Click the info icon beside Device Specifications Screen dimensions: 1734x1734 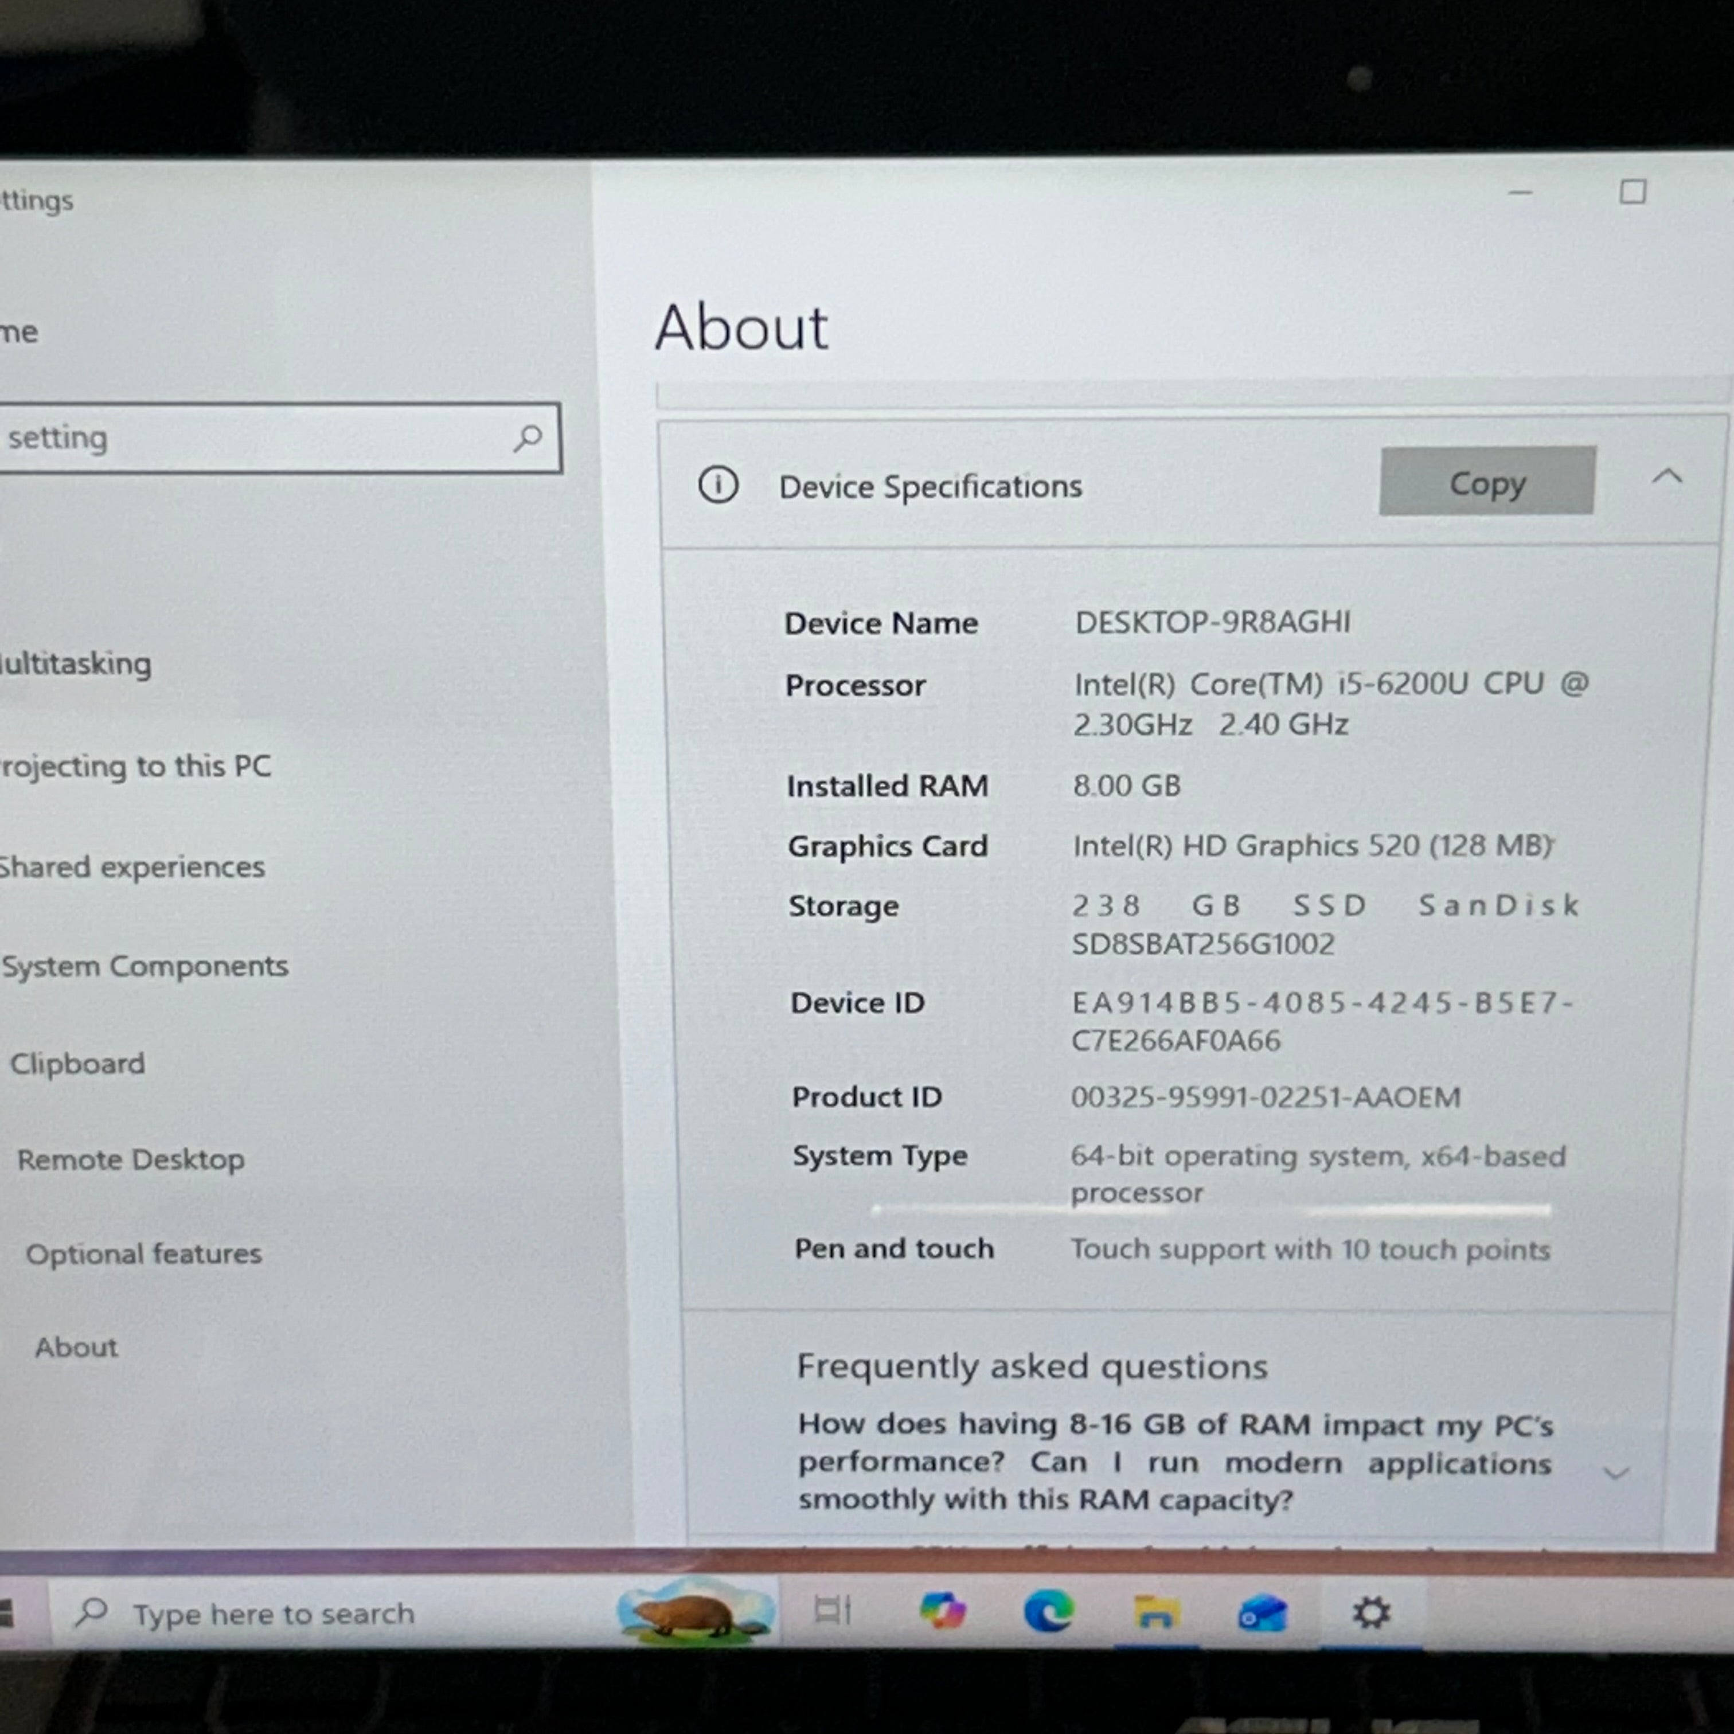pos(718,486)
